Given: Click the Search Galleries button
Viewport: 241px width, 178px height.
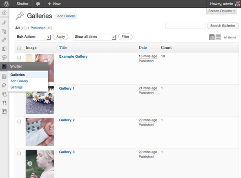Looking at the screenshot, I should click(x=223, y=26).
